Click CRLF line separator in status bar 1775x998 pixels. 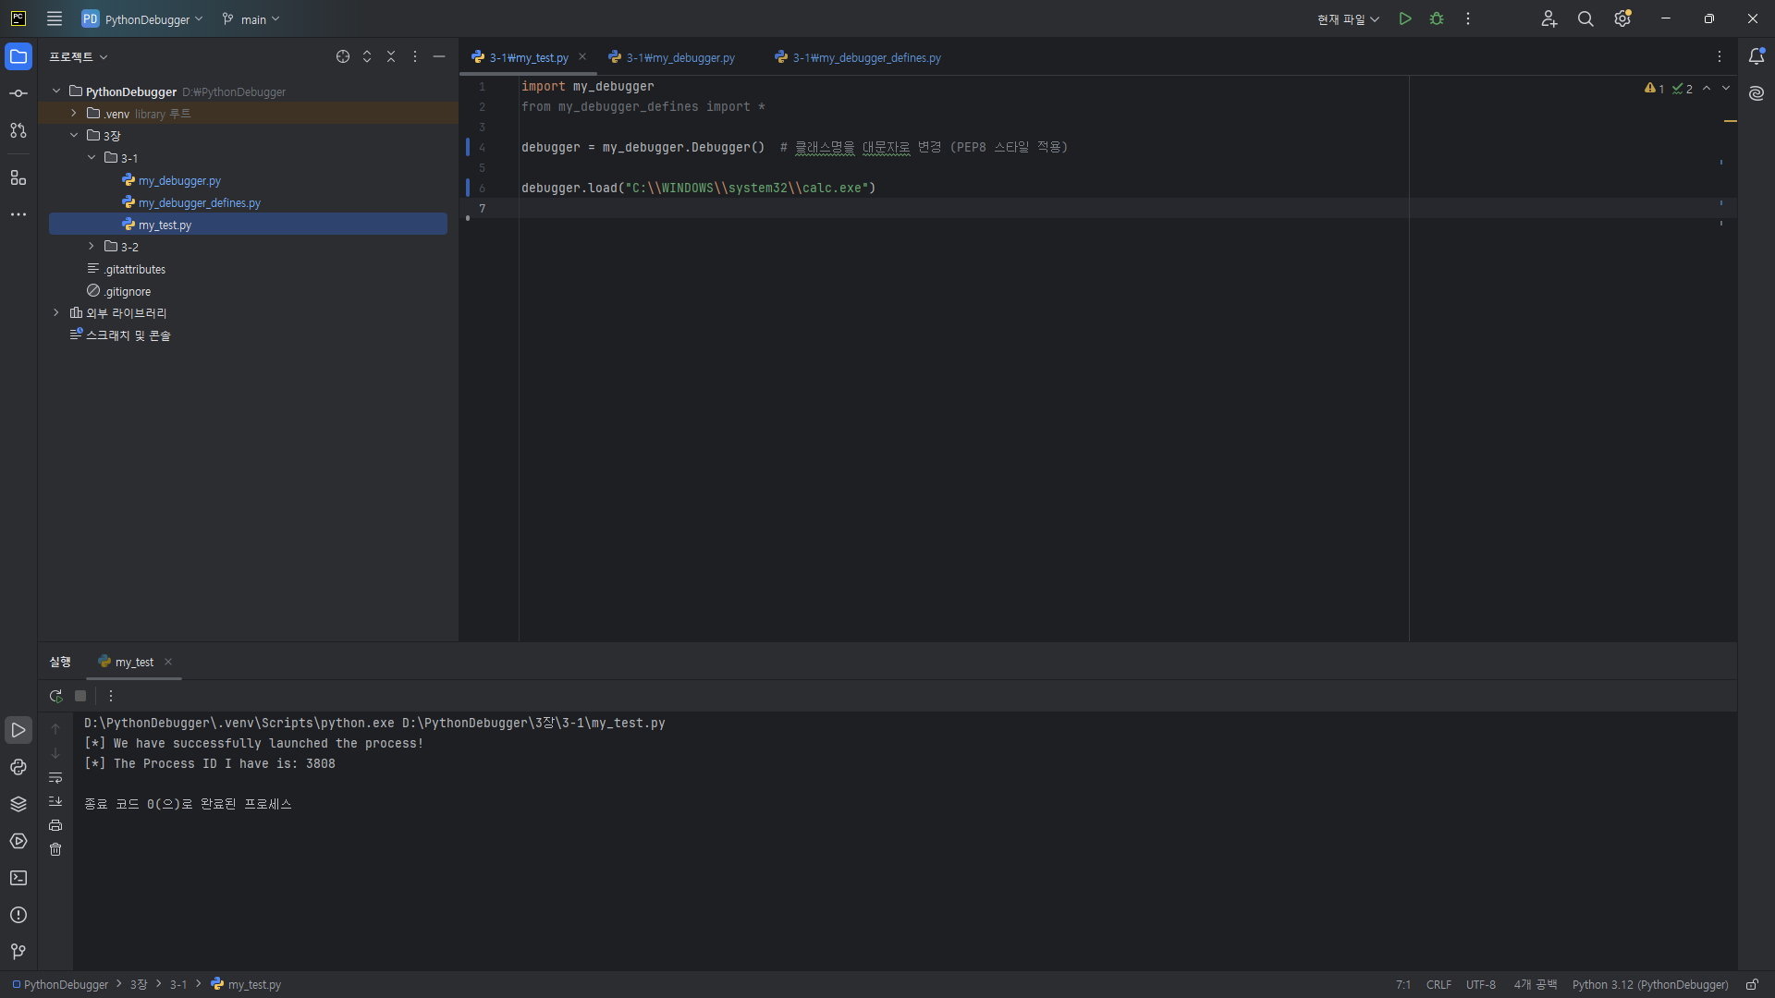click(x=1438, y=985)
